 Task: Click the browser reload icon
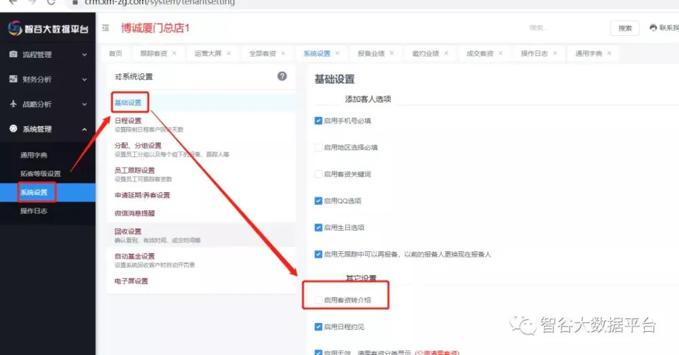tap(51, 2)
